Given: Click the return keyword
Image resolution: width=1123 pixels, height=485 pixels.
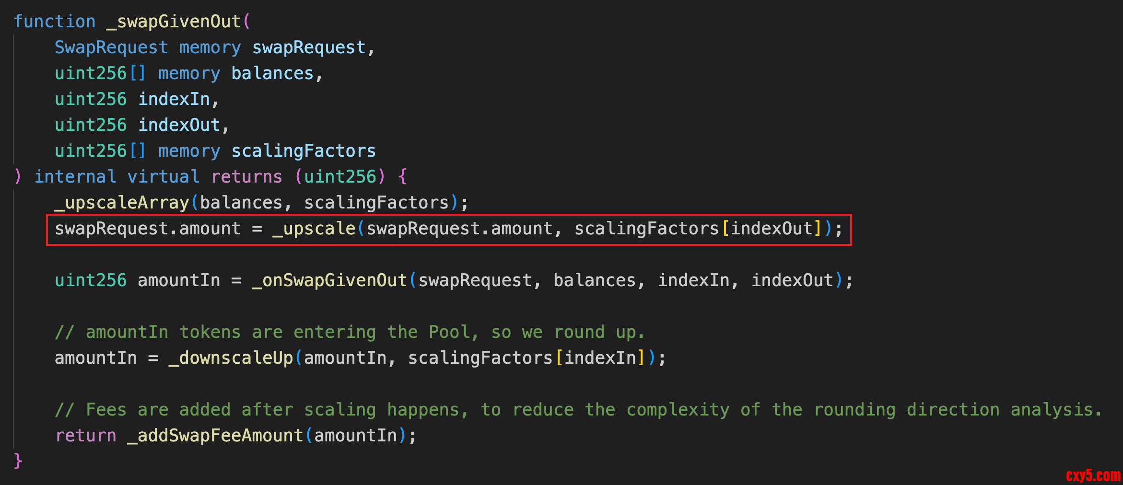Looking at the screenshot, I should click(86, 436).
